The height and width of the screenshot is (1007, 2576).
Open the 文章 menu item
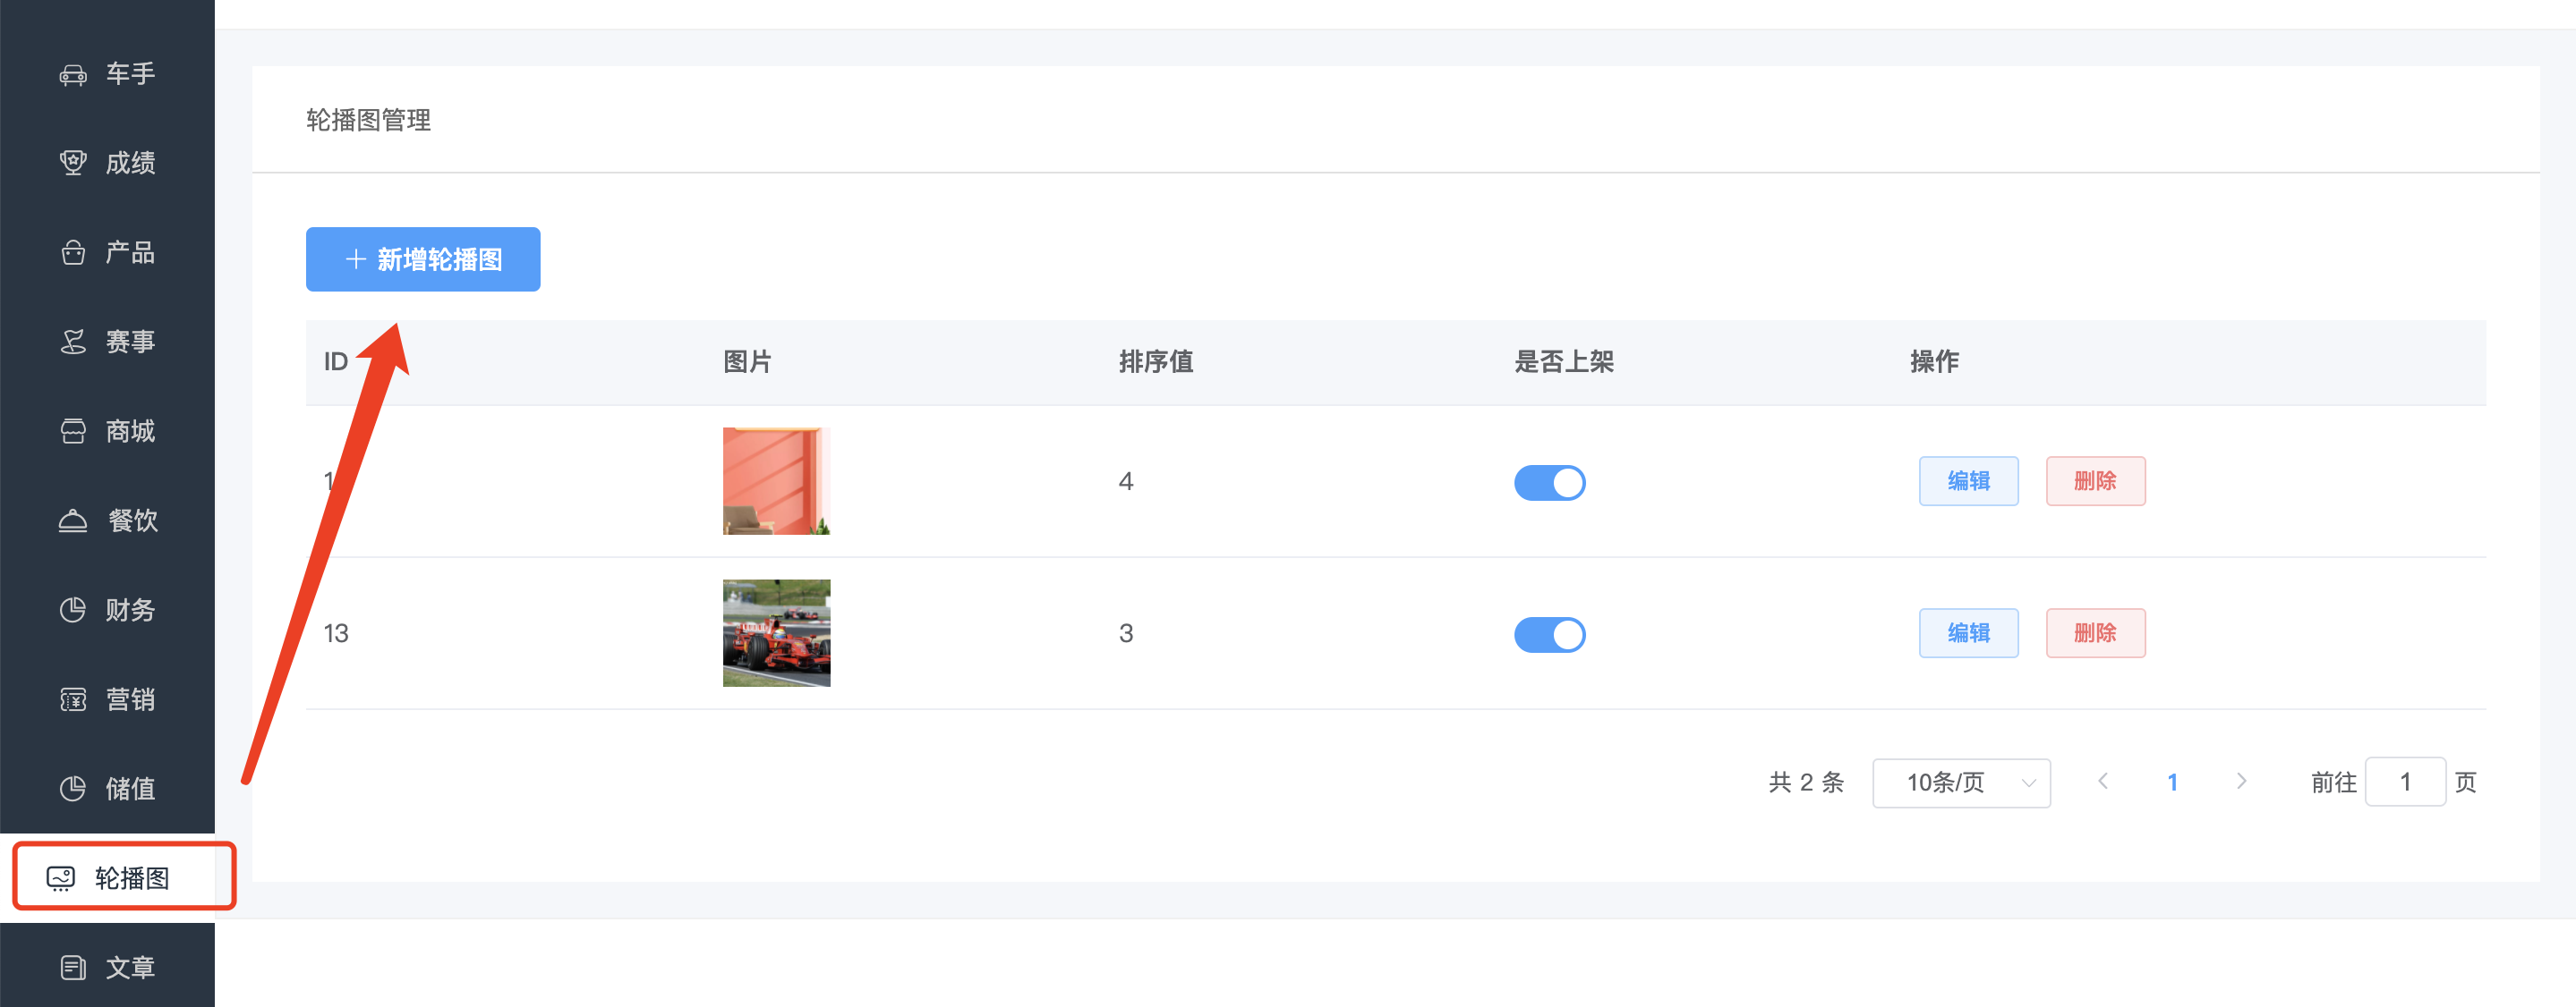[x=108, y=967]
